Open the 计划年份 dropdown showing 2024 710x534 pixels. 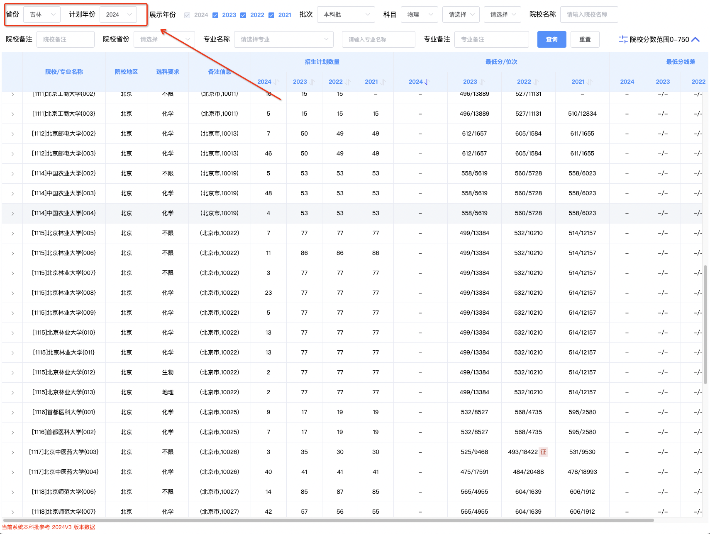tap(118, 15)
